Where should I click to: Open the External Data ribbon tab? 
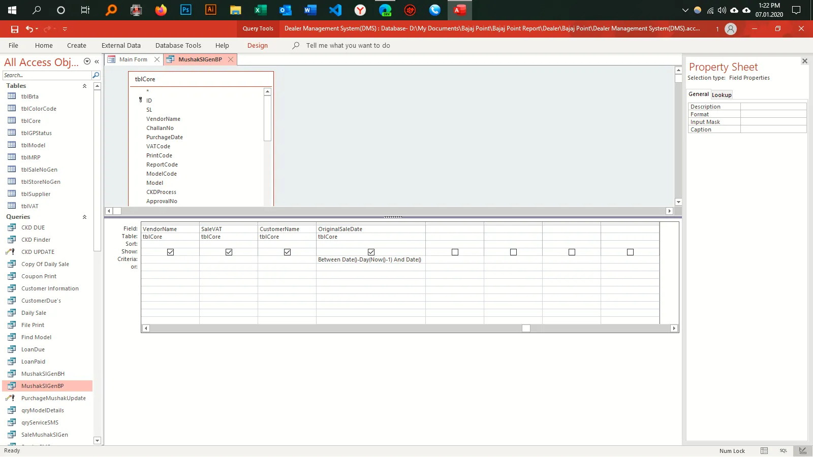point(121,45)
